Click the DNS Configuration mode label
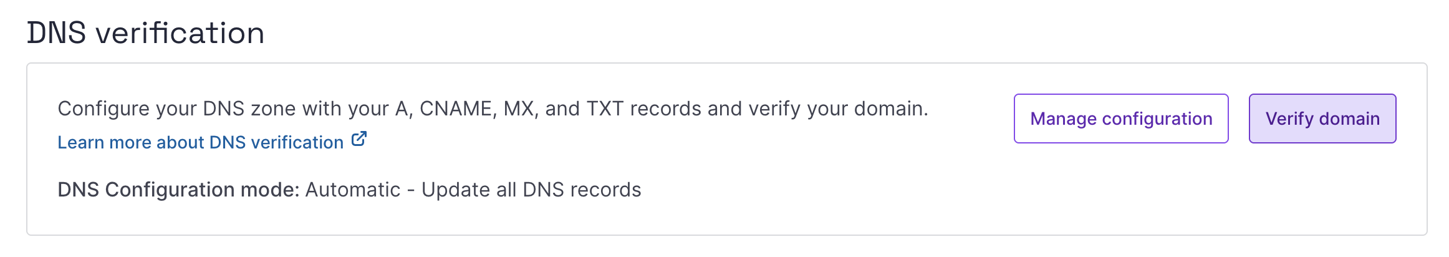 [x=178, y=190]
